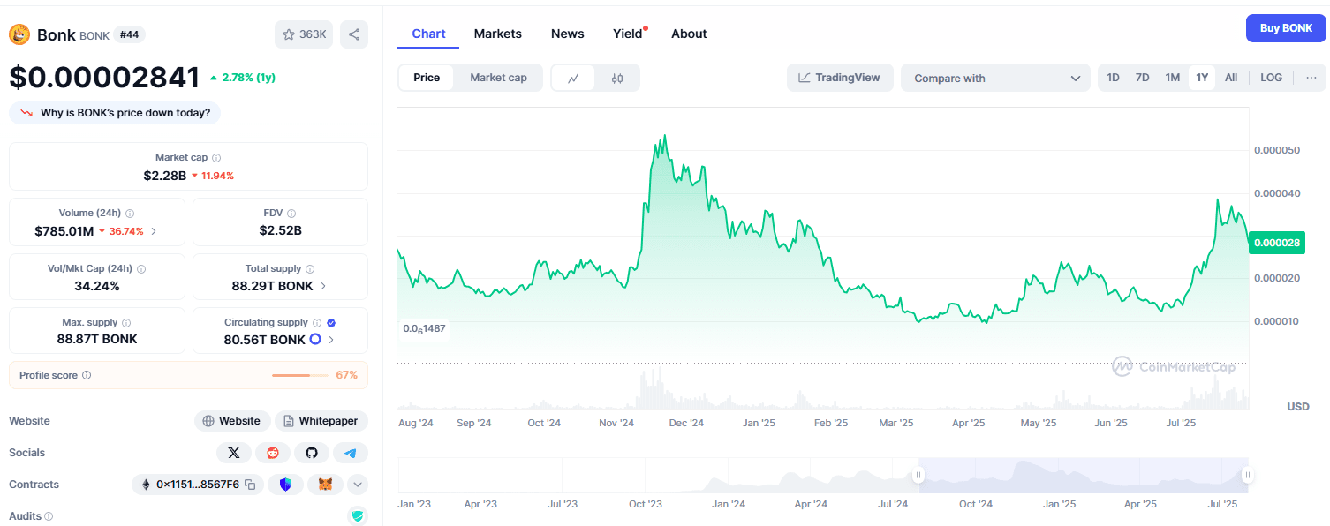Open the Markets tab
1330x526 pixels.
point(498,34)
